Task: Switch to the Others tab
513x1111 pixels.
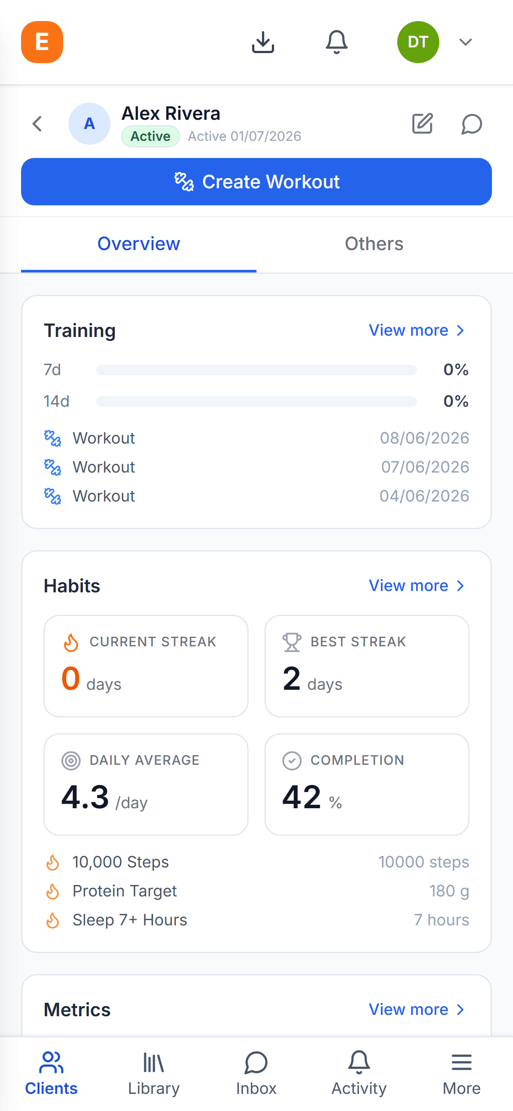Action: tap(374, 244)
